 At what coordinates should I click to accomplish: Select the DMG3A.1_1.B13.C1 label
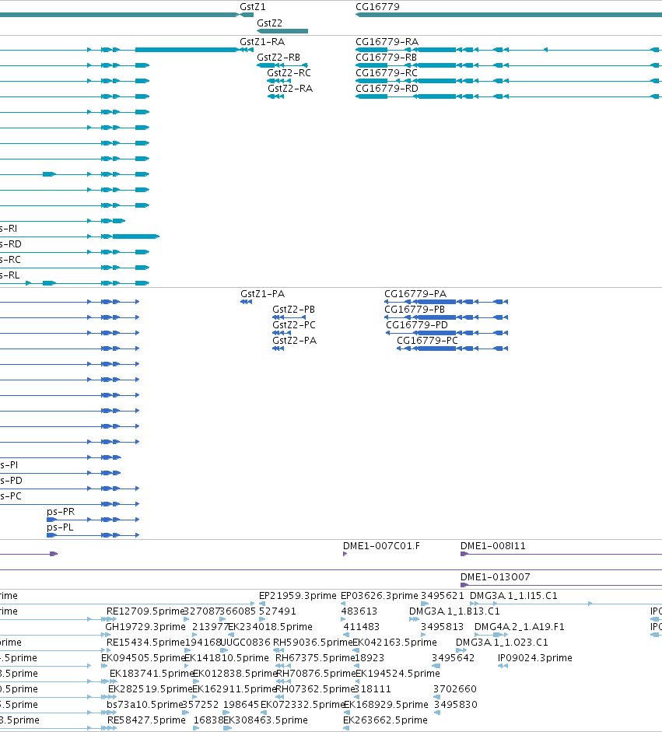click(454, 611)
